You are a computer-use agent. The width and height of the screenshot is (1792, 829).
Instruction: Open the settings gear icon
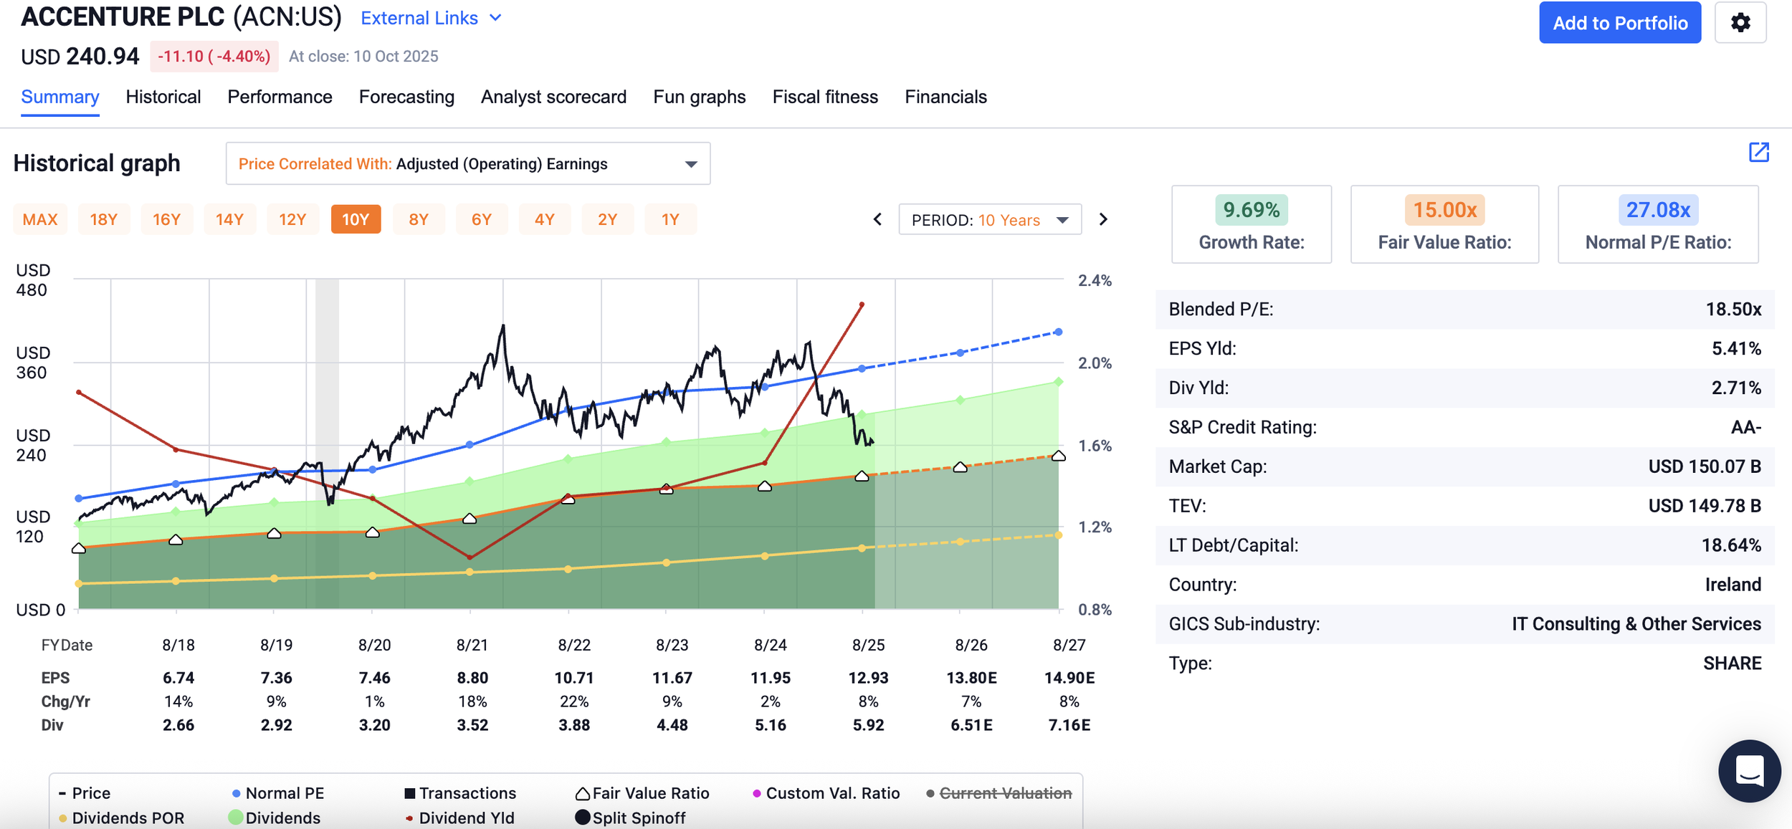click(x=1740, y=23)
